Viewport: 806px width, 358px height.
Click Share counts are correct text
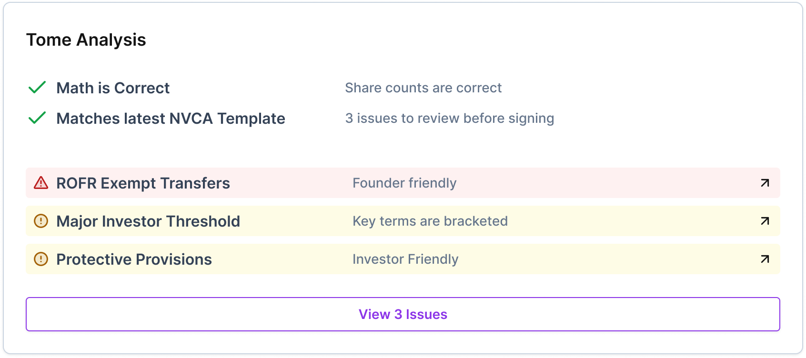pyautogui.click(x=423, y=88)
